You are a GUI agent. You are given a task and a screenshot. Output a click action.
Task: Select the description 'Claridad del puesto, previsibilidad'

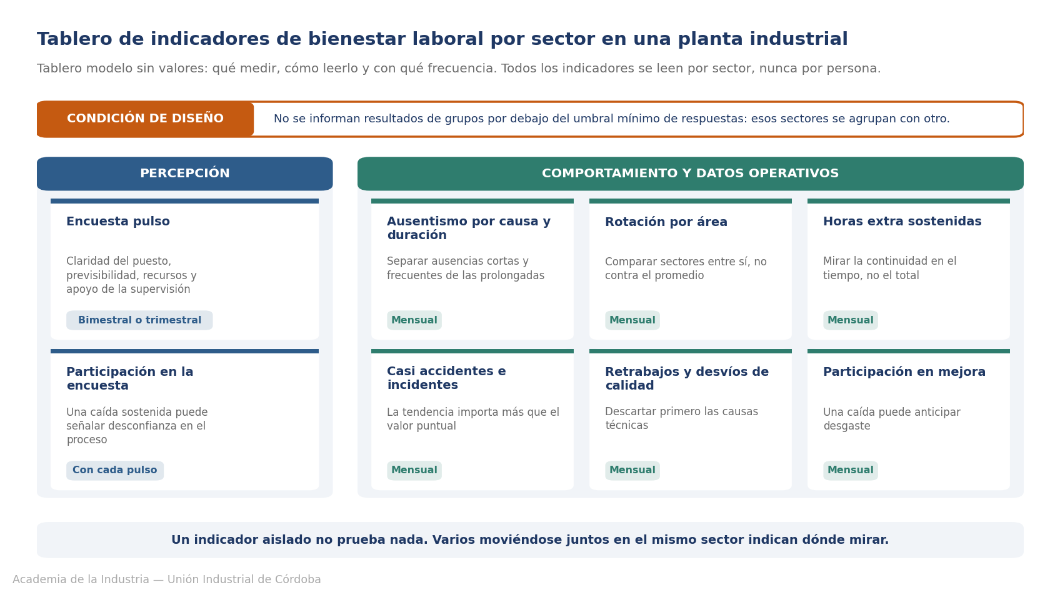131,275
